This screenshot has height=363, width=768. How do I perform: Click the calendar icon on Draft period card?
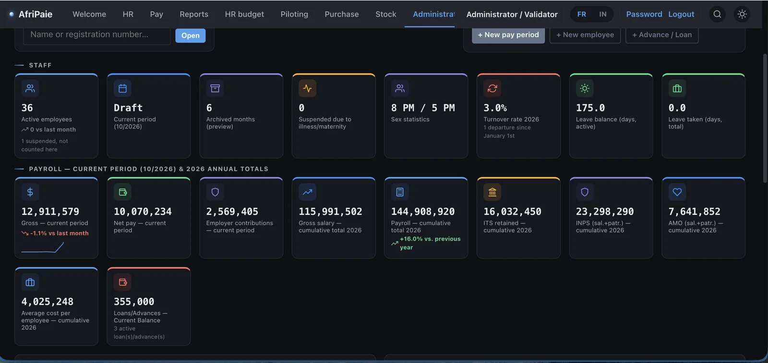click(x=123, y=88)
